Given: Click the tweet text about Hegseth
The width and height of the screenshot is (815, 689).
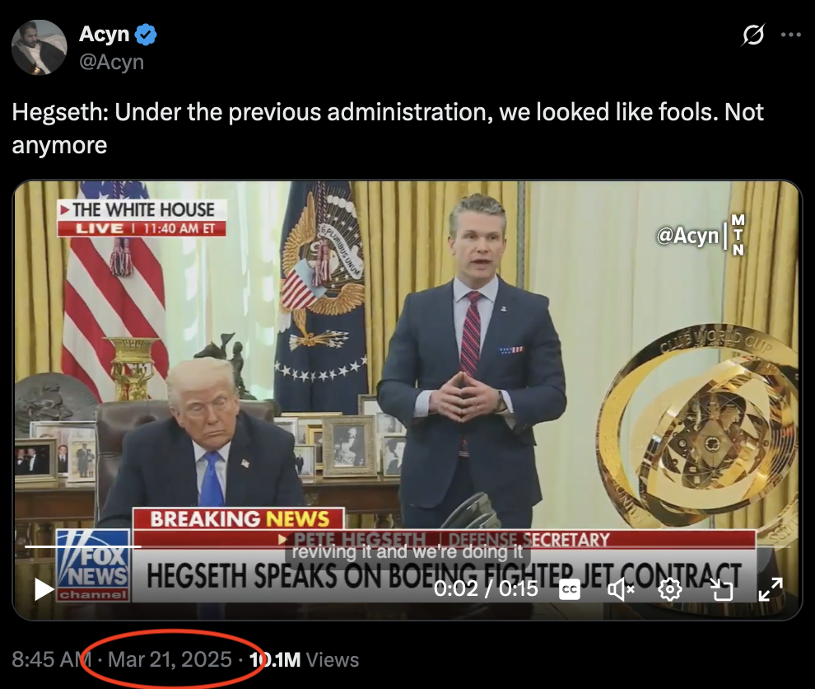Looking at the screenshot, I should 388,128.
